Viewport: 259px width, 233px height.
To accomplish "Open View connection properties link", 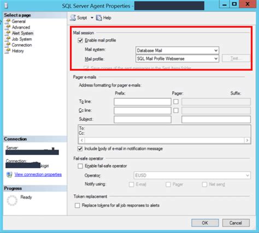I will coord(38,175).
